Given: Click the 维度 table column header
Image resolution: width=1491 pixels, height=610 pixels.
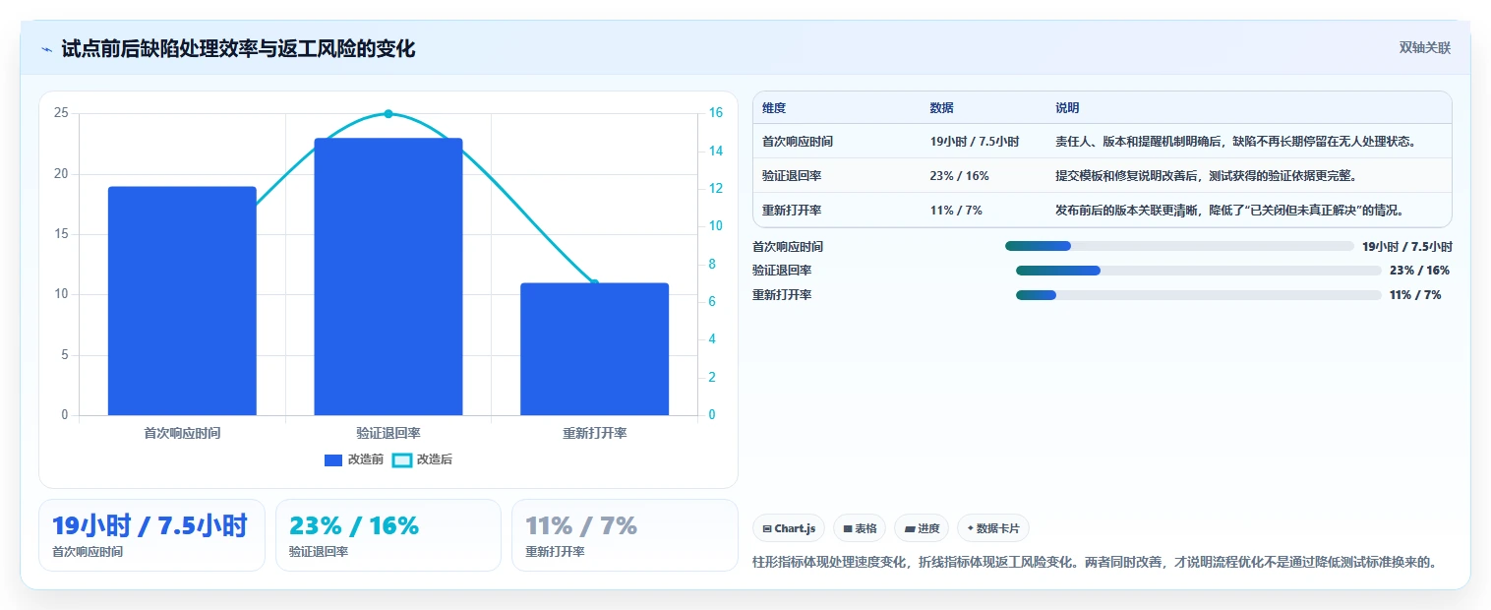Looking at the screenshot, I should pyautogui.click(x=774, y=108).
